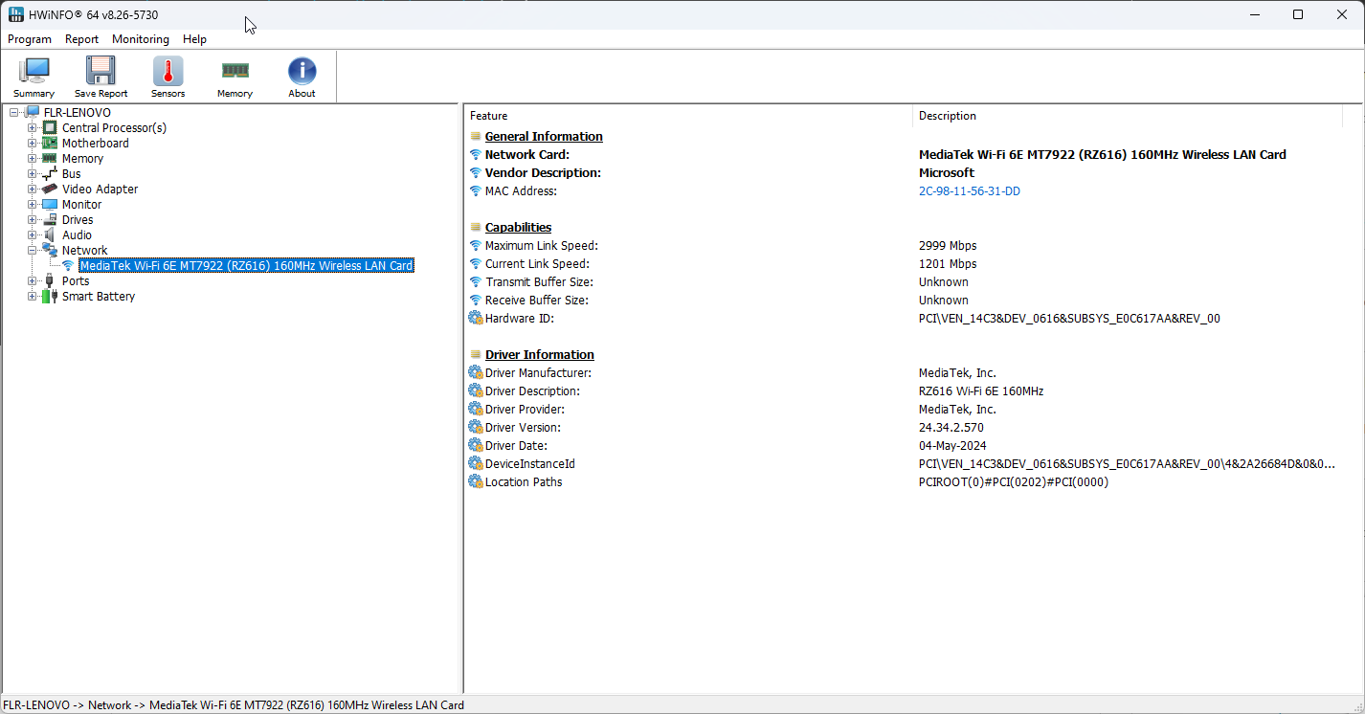Click the Video Adapter card icon
Screen dimensions: 1365x714
coord(49,190)
